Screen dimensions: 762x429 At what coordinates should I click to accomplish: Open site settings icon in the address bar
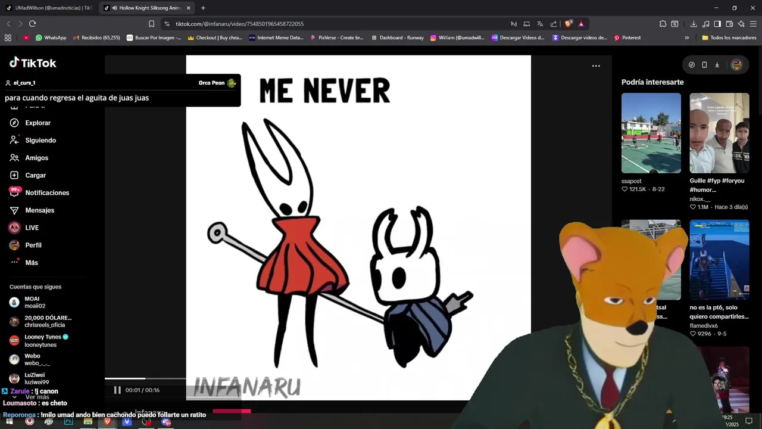click(167, 24)
